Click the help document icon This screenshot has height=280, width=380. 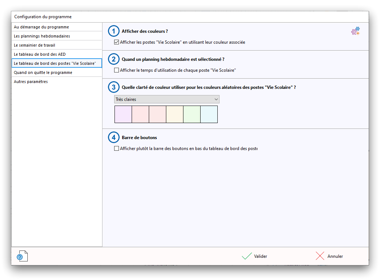22,256
